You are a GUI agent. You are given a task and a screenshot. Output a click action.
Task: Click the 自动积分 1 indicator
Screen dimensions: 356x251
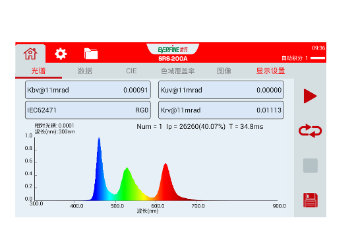coord(303,58)
